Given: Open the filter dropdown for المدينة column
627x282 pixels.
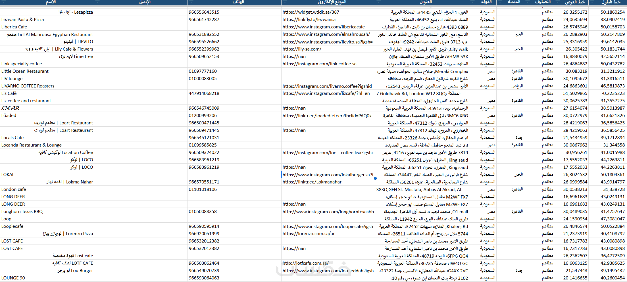Looking at the screenshot, I should click(500, 2).
